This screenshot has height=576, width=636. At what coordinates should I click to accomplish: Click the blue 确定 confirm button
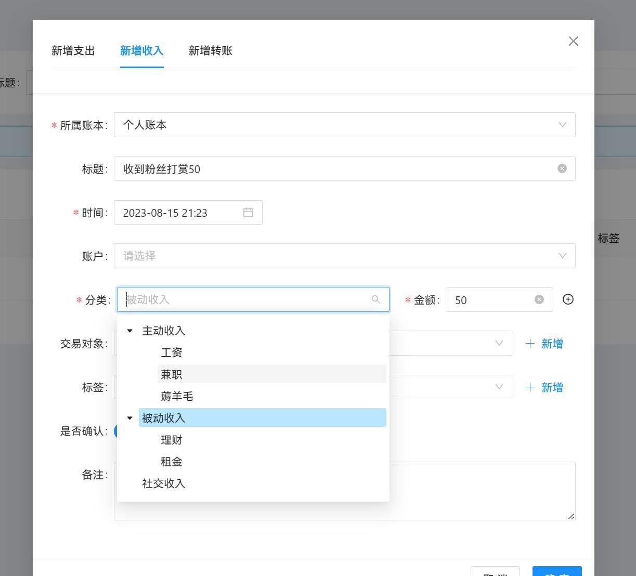tap(556, 572)
